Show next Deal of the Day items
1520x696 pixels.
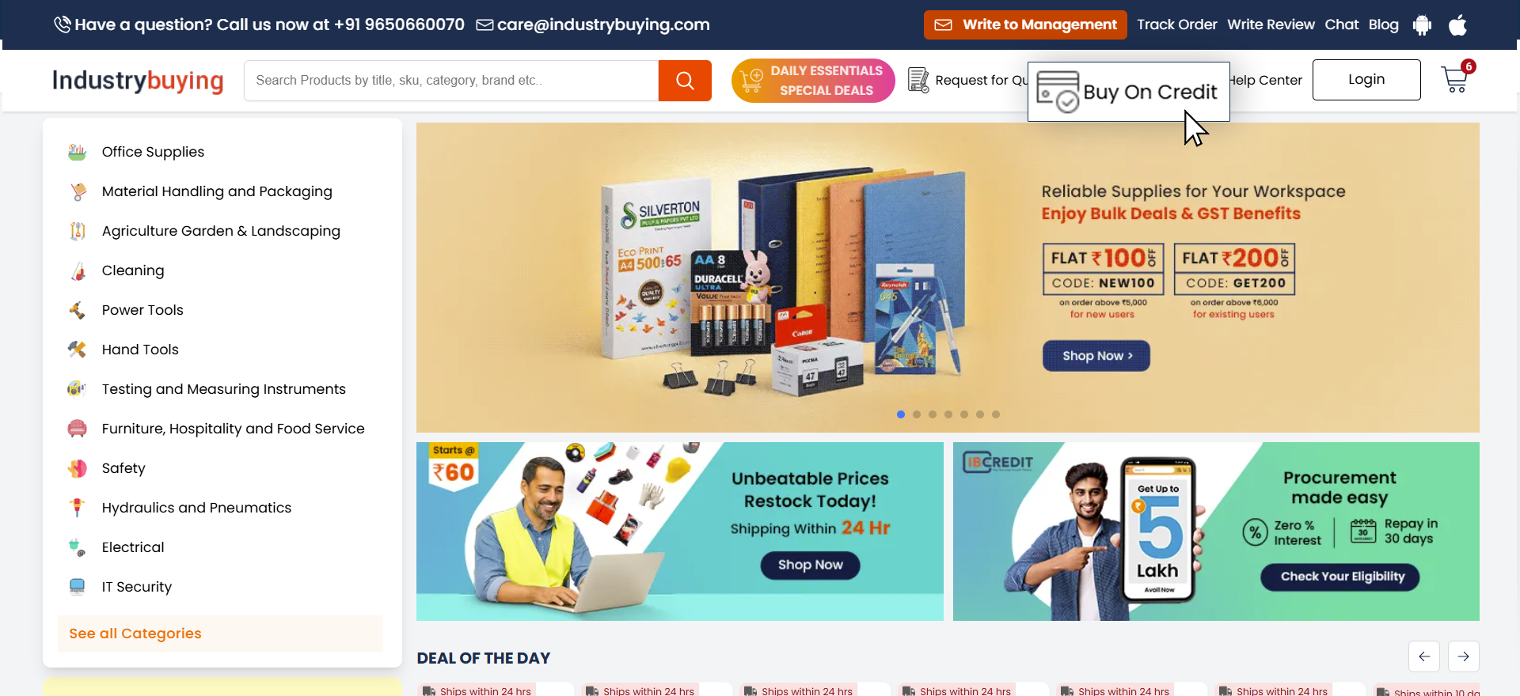(x=1464, y=656)
